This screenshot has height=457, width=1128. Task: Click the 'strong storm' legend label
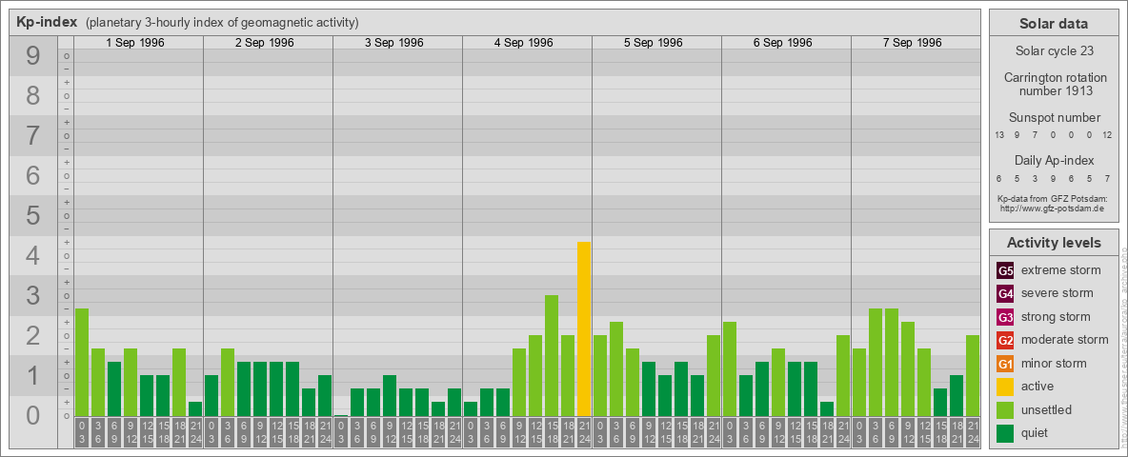tap(1056, 316)
